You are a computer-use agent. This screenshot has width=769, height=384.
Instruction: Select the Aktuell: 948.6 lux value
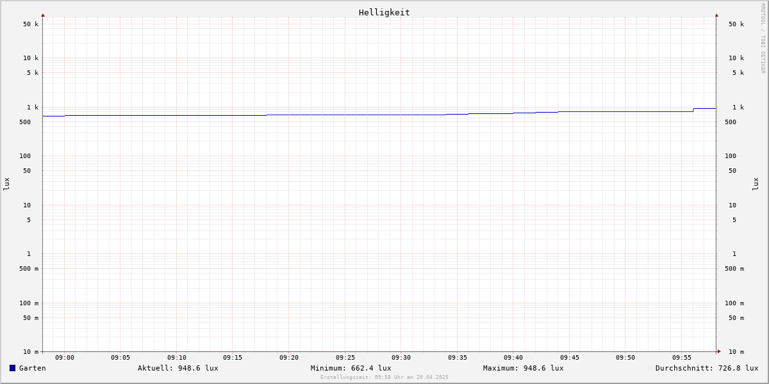coord(178,368)
